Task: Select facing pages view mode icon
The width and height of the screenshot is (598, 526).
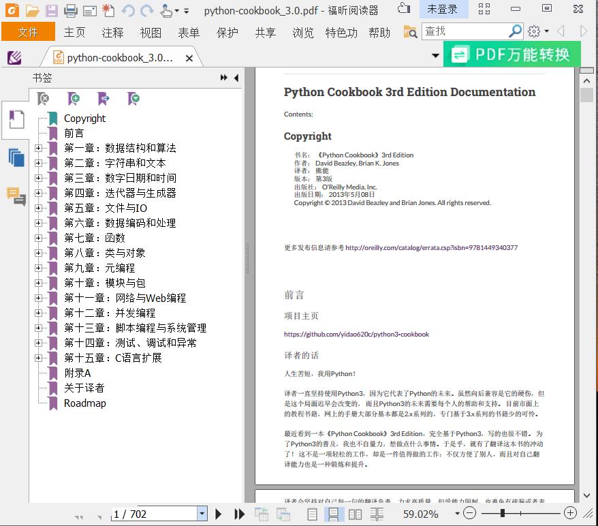Action: [355, 514]
